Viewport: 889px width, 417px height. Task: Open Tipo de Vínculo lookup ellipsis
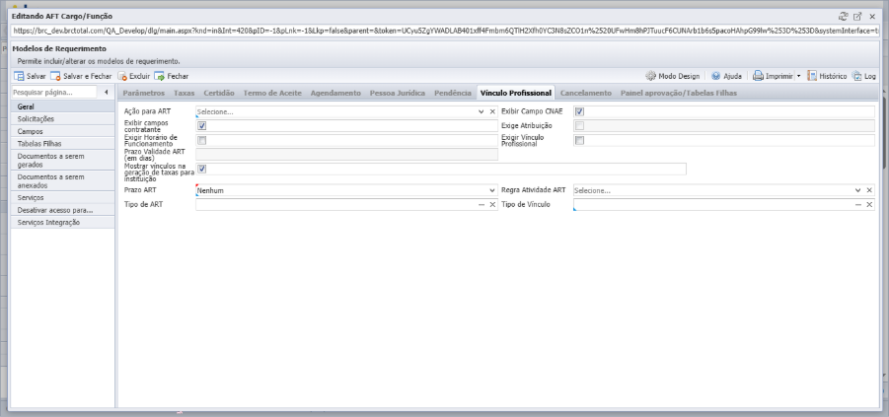(858, 205)
